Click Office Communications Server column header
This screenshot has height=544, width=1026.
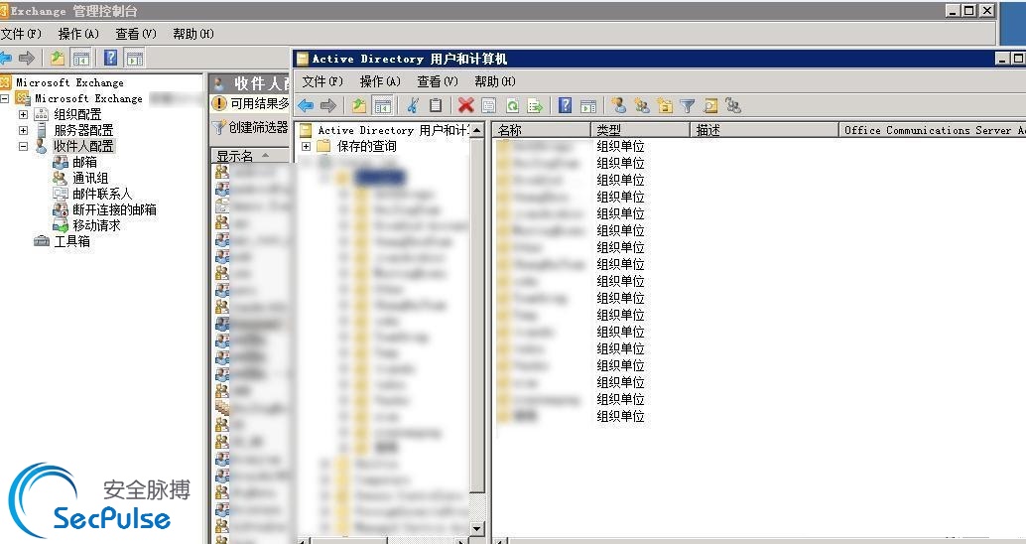933,130
